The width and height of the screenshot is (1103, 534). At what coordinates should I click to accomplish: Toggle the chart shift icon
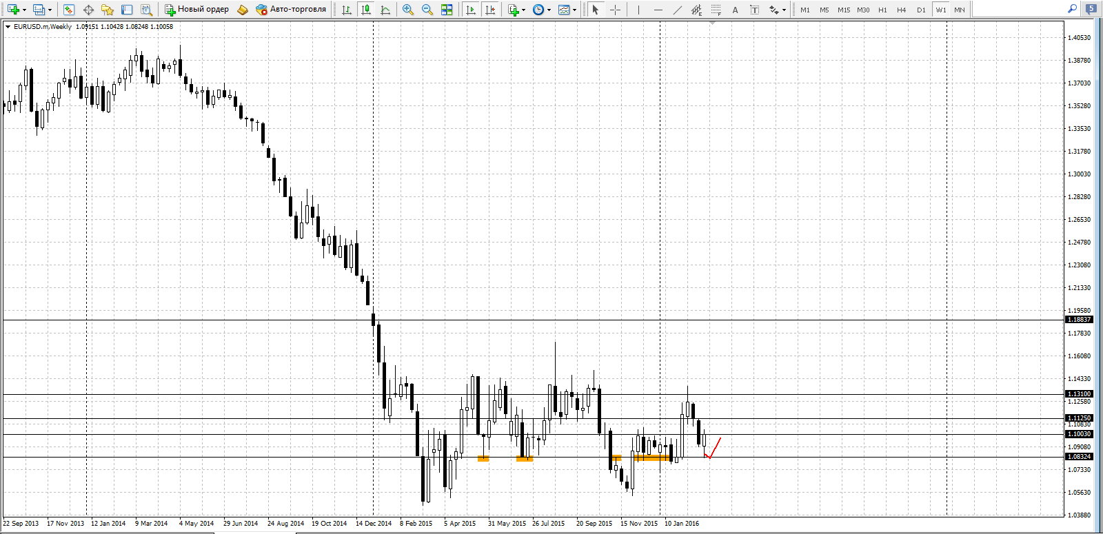click(490, 10)
